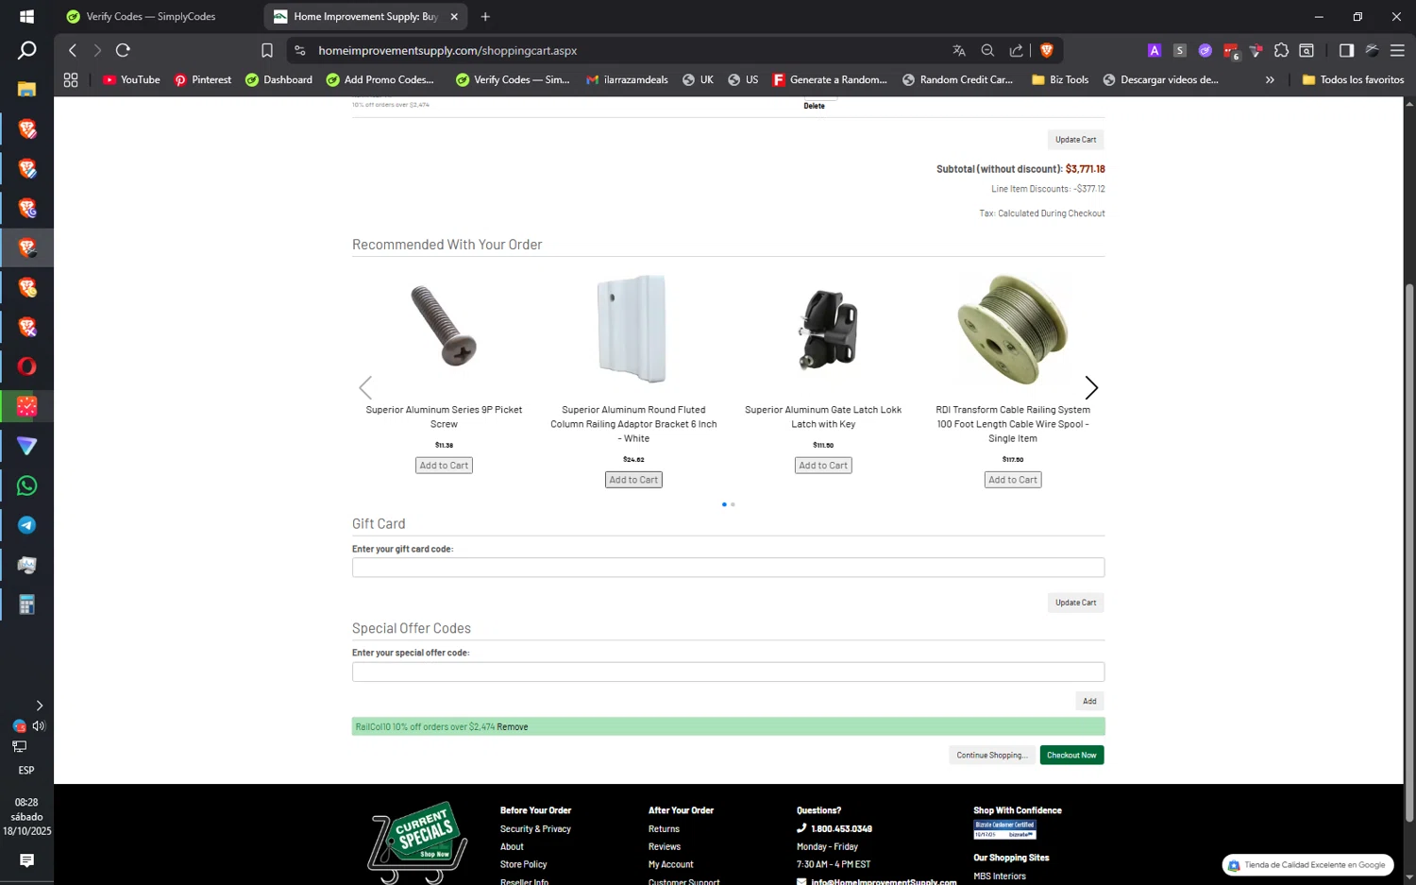Open Security & Privacy footer link
Viewport: 1416px width, 885px height.
pos(535,828)
